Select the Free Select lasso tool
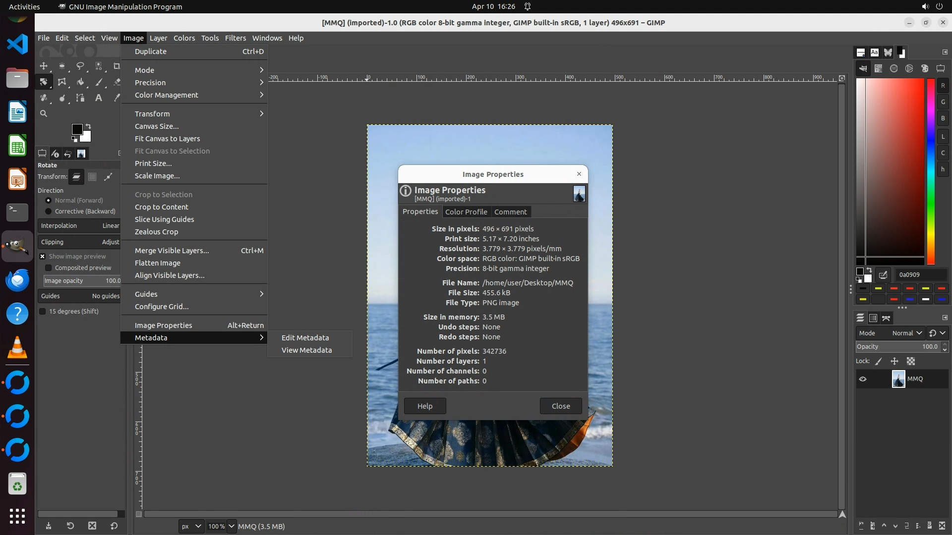The height and width of the screenshot is (535, 952). click(80, 66)
